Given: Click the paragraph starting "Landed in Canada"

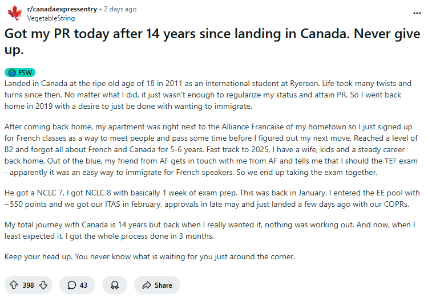Looking at the screenshot, I should (x=208, y=94).
